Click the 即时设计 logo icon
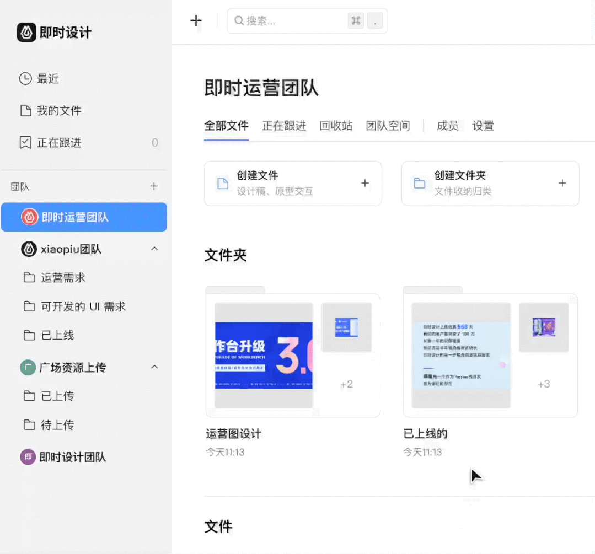 (26, 33)
